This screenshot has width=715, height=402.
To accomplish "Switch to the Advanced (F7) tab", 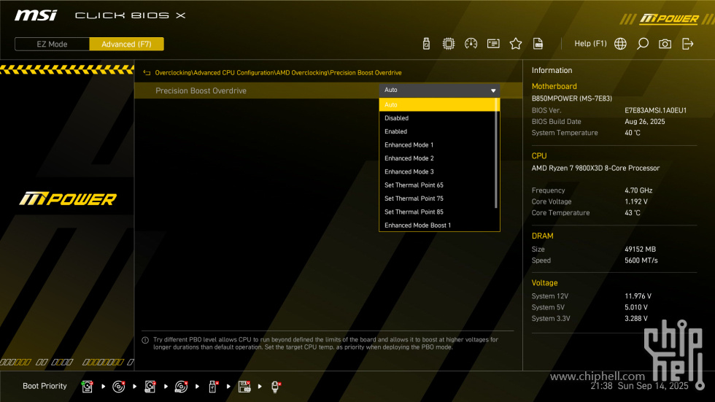I will [126, 45].
